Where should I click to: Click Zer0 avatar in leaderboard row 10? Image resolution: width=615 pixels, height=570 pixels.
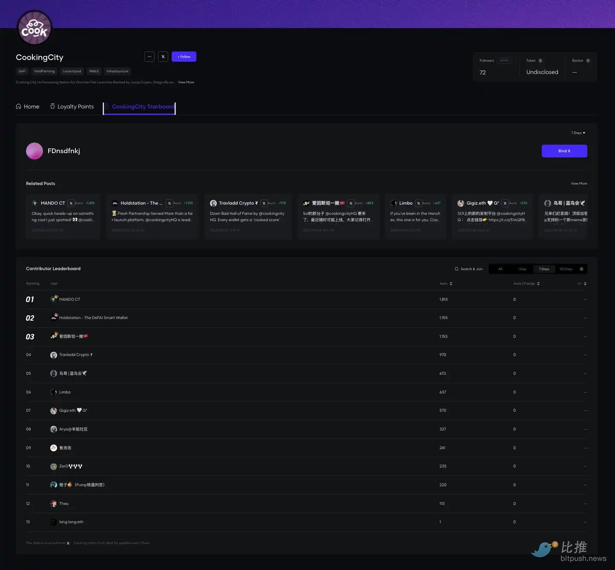[x=54, y=466]
